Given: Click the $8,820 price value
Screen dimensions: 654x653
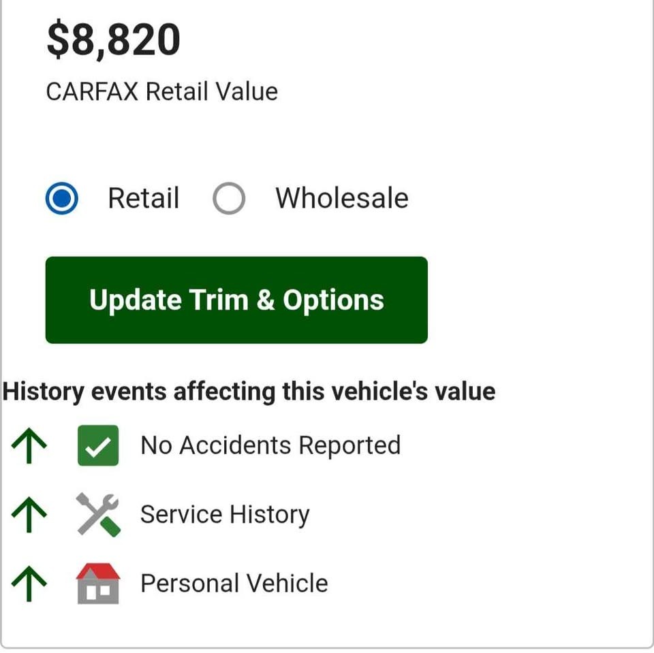Looking at the screenshot, I should pyautogui.click(x=114, y=39).
